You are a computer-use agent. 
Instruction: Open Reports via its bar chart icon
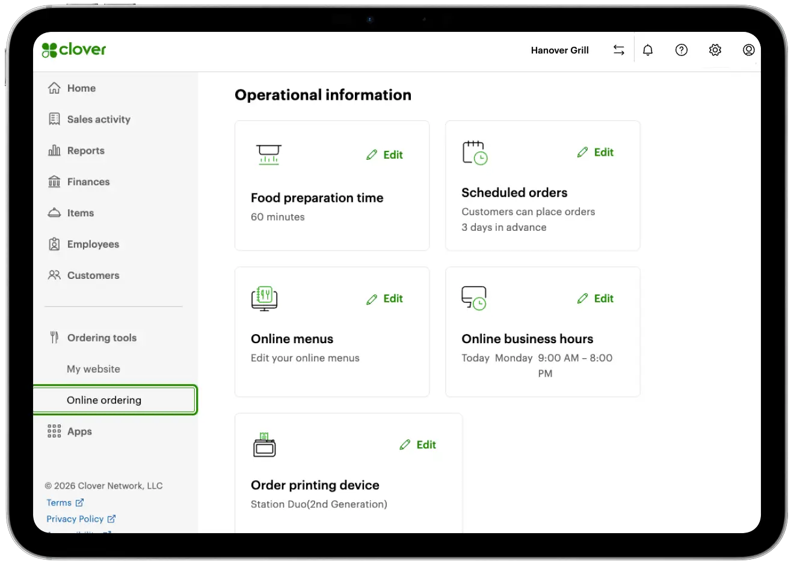pos(55,150)
